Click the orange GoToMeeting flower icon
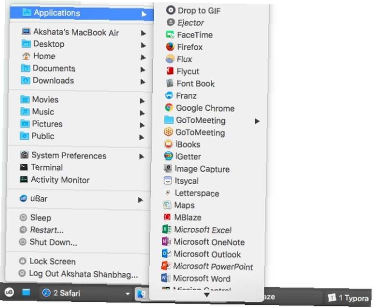This screenshot has height=308, width=377. tap(168, 132)
